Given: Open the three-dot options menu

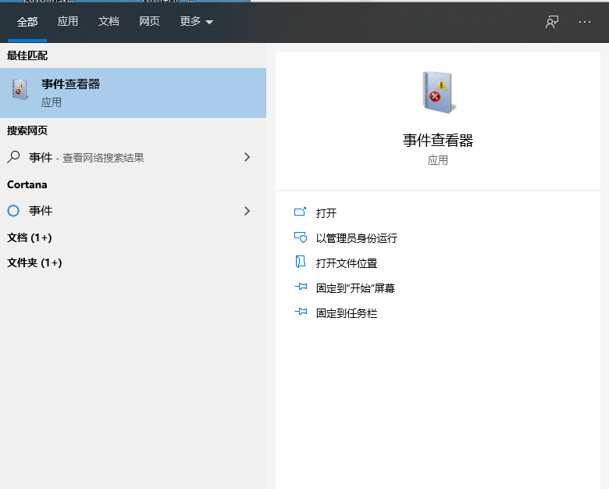Looking at the screenshot, I should tap(585, 22).
